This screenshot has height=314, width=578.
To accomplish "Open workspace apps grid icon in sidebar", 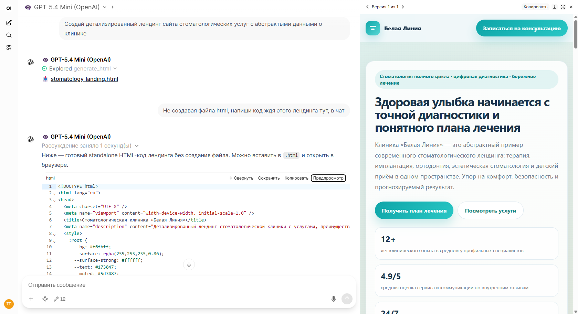I will pyautogui.click(x=9, y=47).
